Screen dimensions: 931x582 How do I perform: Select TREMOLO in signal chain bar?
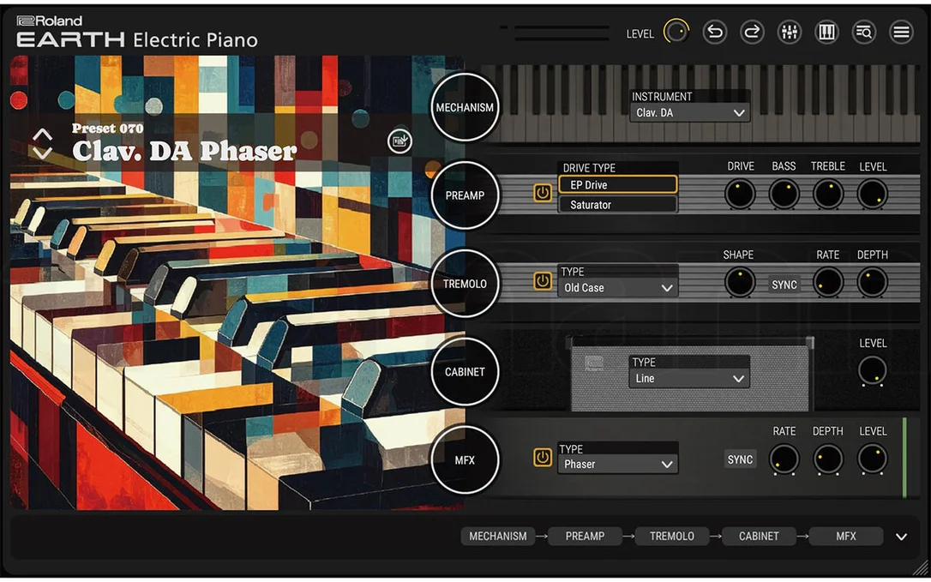pyautogui.click(x=671, y=537)
